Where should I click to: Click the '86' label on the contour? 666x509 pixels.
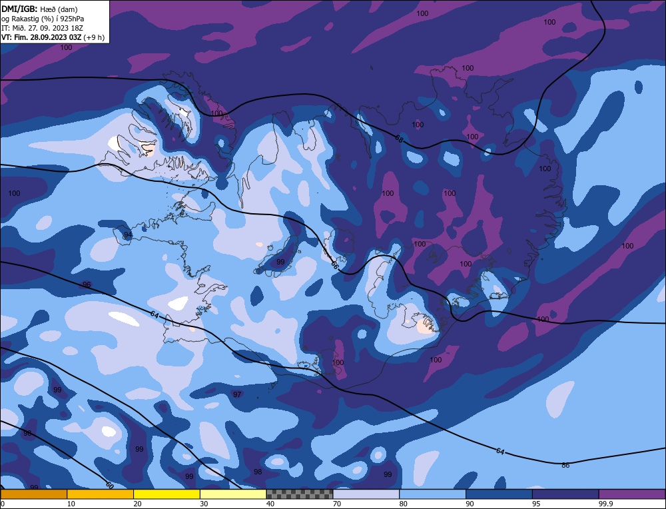(565, 465)
